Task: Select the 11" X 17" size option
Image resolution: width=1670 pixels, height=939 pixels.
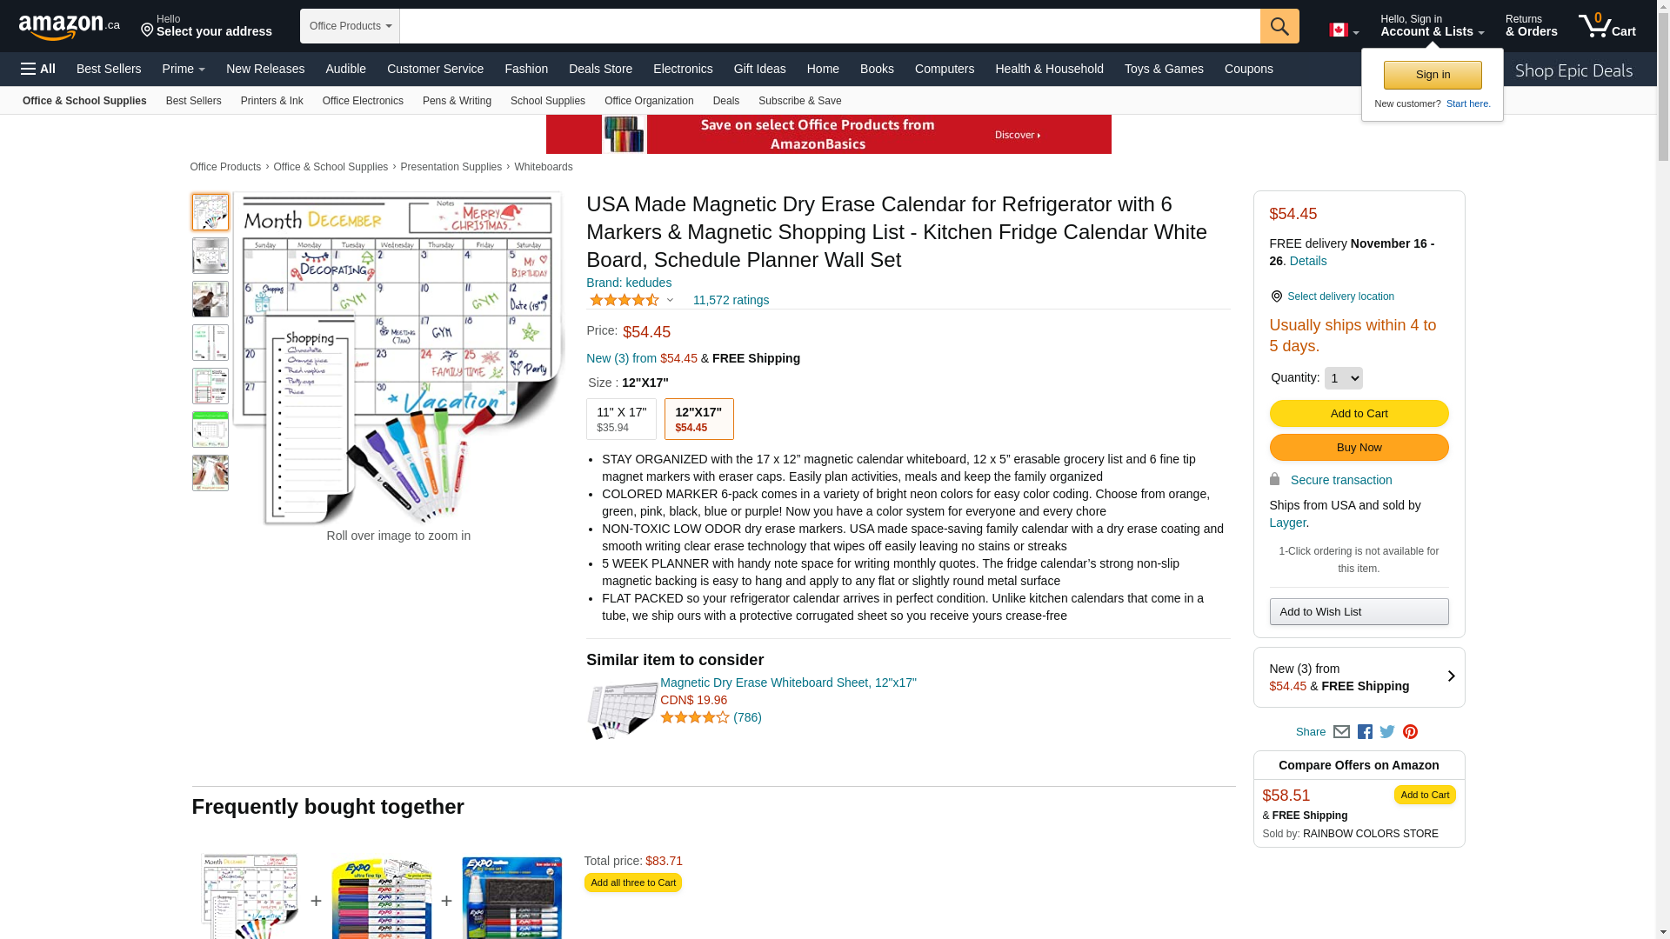Action: [x=621, y=419]
